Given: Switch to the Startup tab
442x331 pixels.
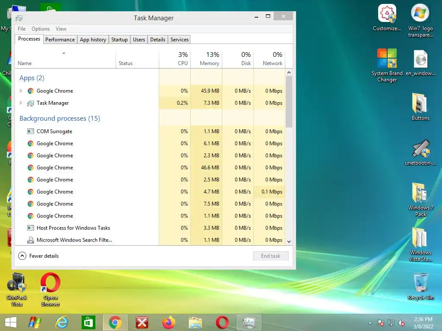Looking at the screenshot, I should [119, 39].
